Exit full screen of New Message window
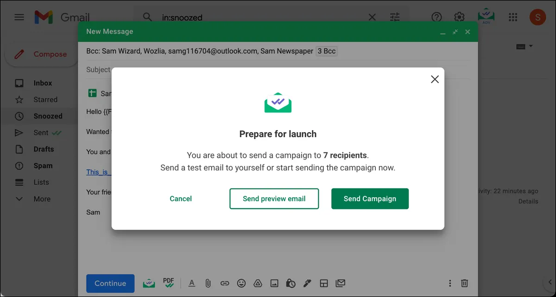The width and height of the screenshot is (556, 297). point(455,32)
